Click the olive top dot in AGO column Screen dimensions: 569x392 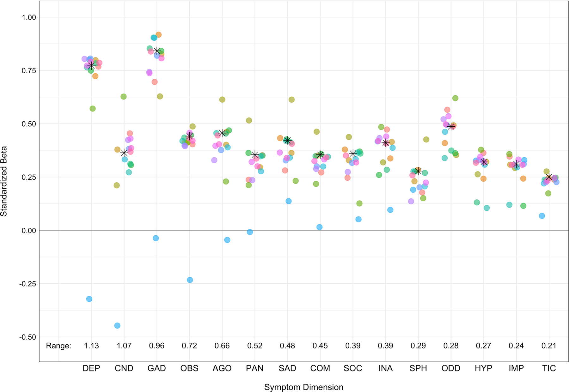pyautogui.click(x=222, y=100)
